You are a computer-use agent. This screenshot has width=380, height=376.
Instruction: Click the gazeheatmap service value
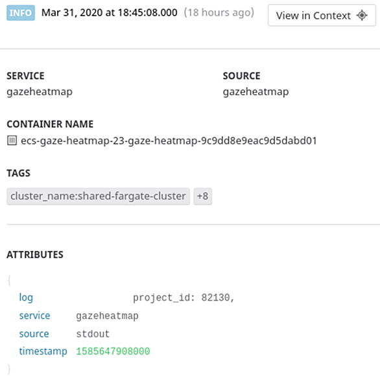[x=40, y=92]
